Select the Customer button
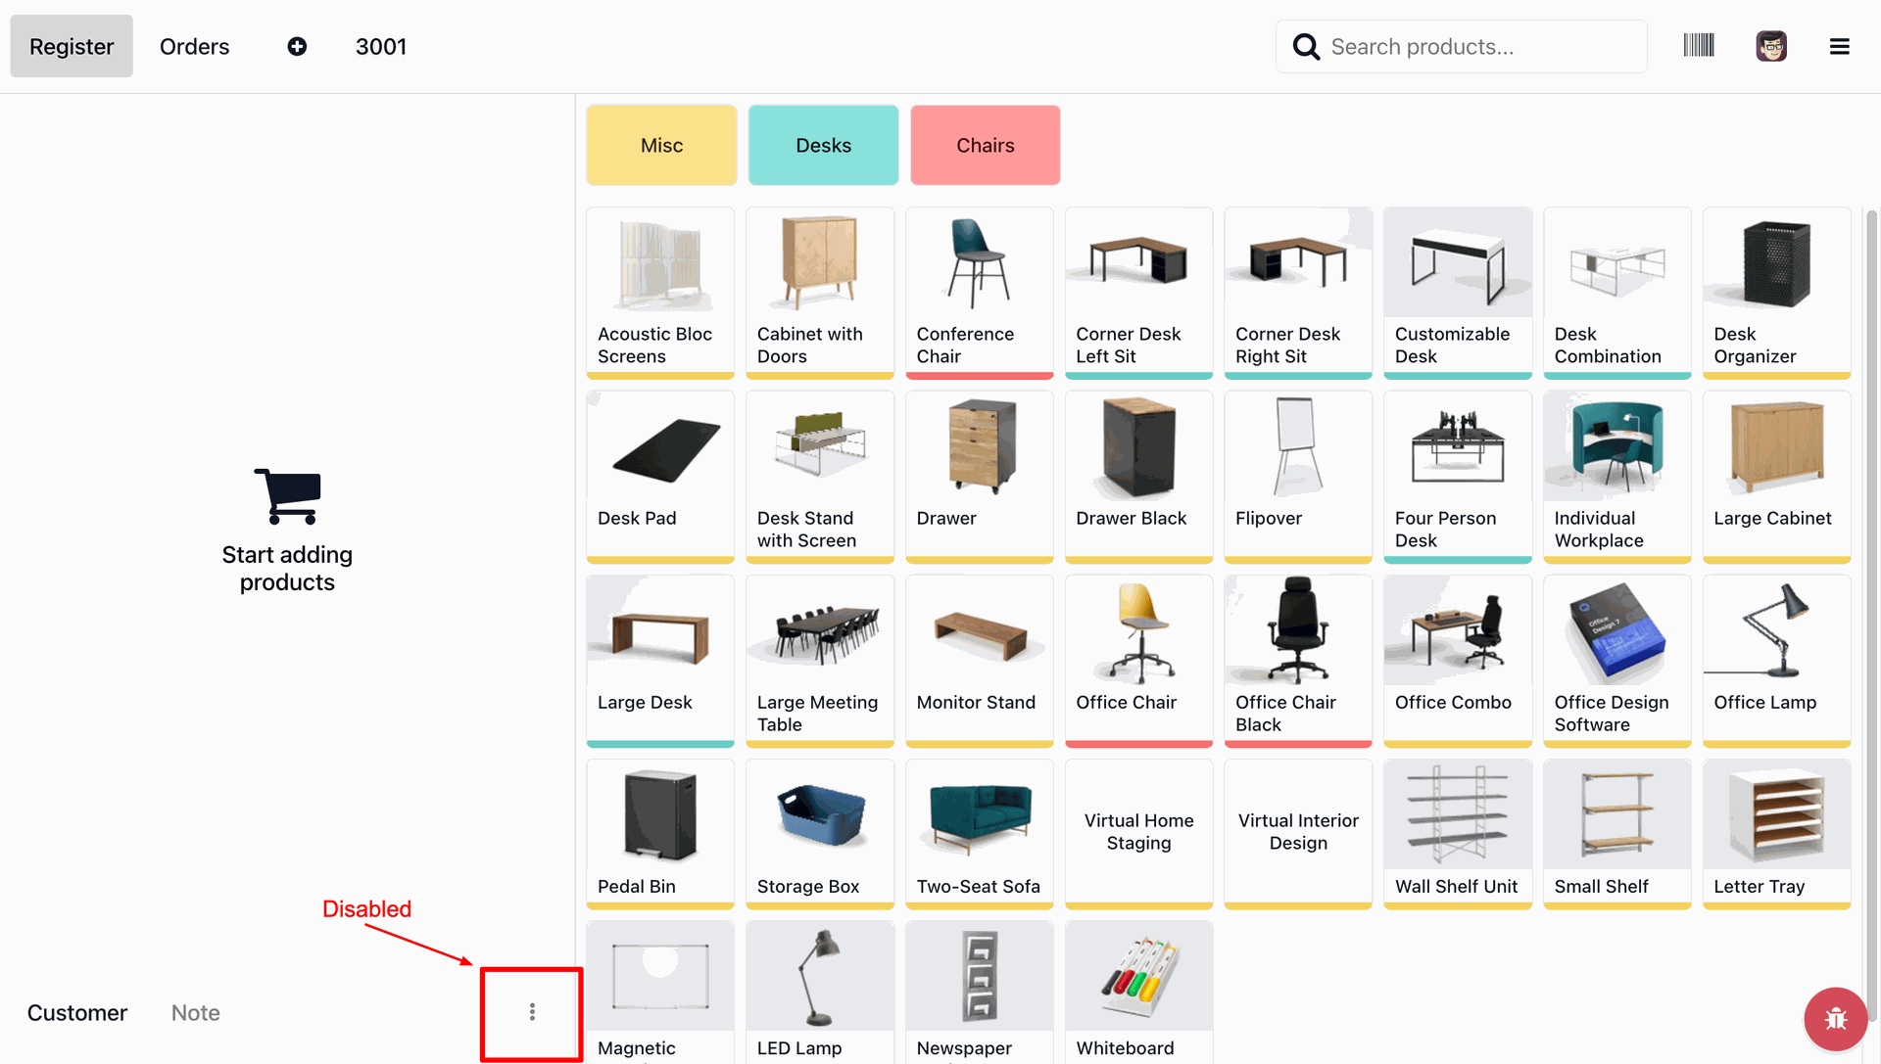Image resolution: width=1881 pixels, height=1064 pixels. click(x=77, y=1012)
